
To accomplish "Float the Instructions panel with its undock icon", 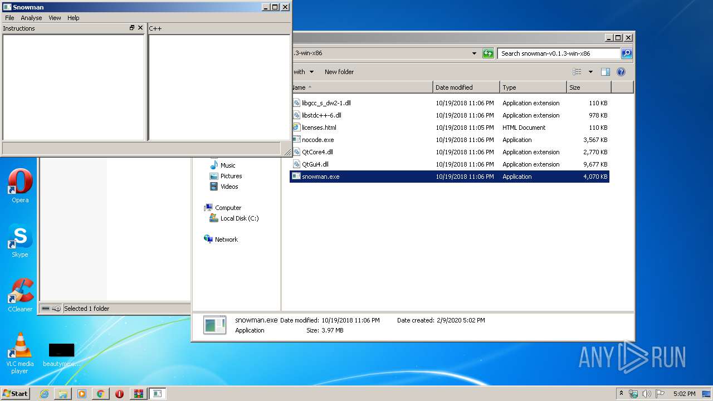I will (132, 28).
